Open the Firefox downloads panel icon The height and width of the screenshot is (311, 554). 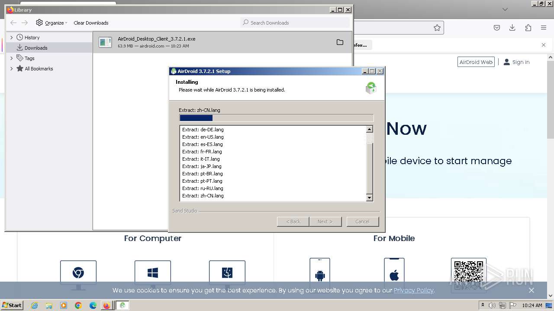click(512, 28)
